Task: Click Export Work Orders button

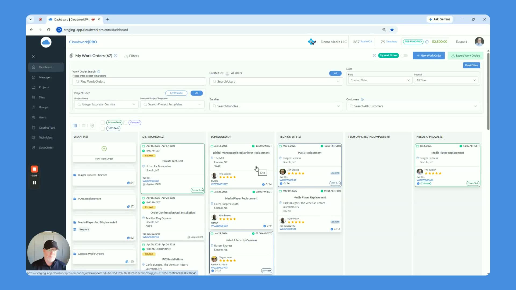Action: 465,56
